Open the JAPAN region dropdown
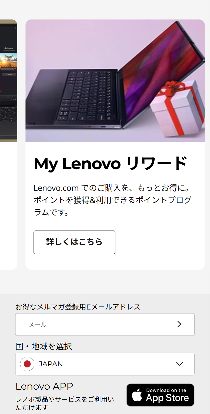Image resolution: width=210 pixels, height=414 pixels. click(x=105, y=364)
